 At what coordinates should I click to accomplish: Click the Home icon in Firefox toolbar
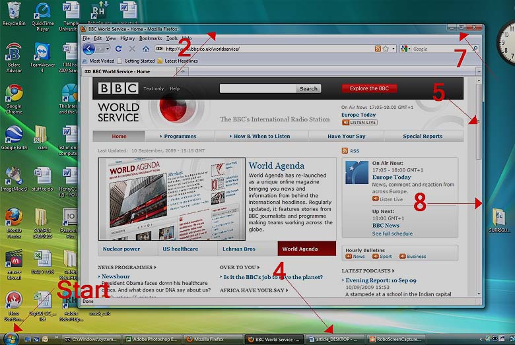coord(145,49)
